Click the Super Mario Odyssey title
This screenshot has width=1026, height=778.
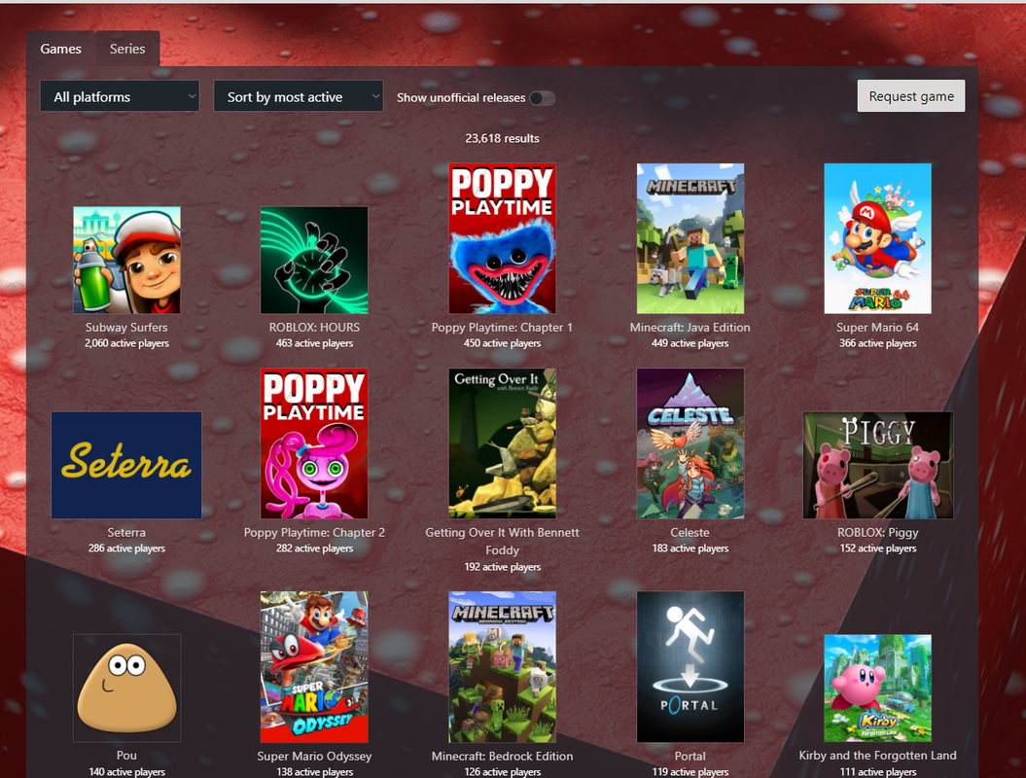(314, 756)
